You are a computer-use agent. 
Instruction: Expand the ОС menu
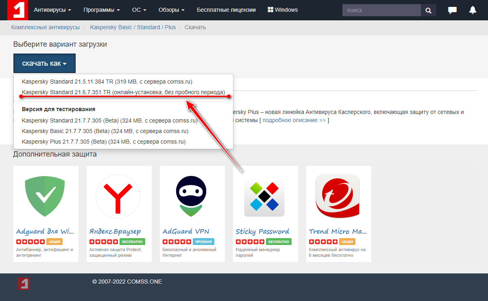(139, 10)
